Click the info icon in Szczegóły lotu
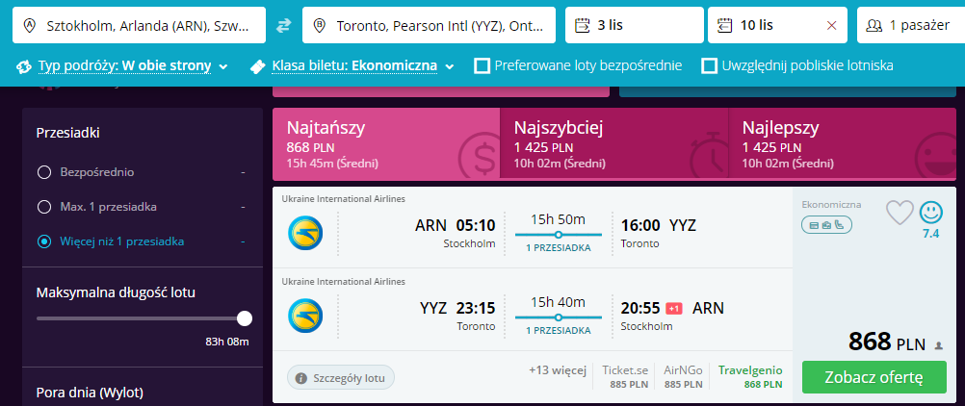The image size is (965, 406). [301, 378]
